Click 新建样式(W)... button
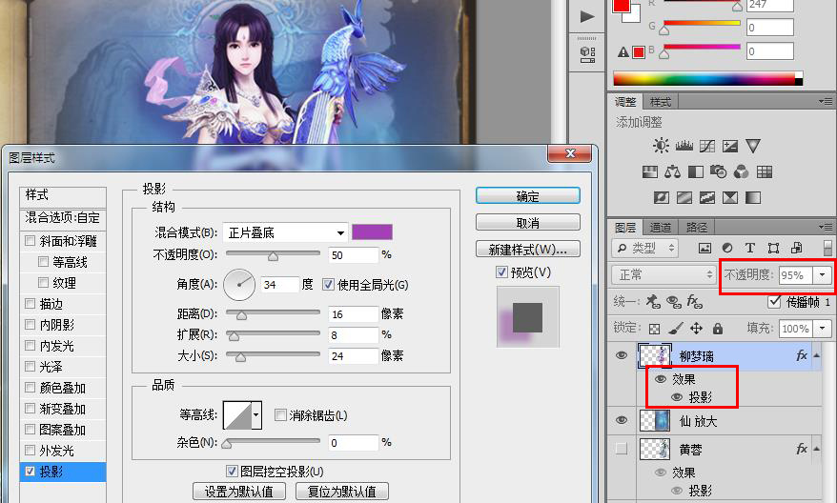The image size is (837, 503). pyautogui.click(x=527, y=249)
